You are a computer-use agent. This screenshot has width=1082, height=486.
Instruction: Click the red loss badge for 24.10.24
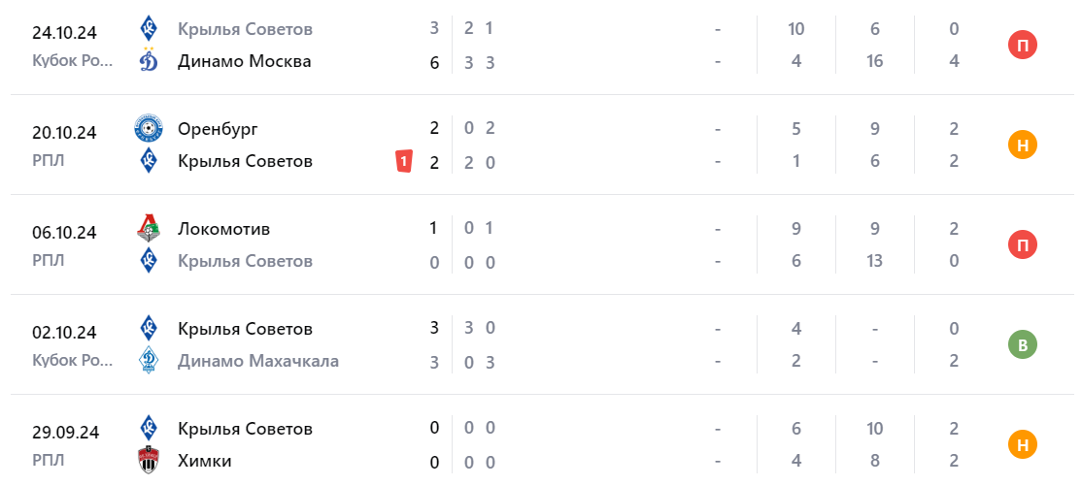pos(1023,45)
